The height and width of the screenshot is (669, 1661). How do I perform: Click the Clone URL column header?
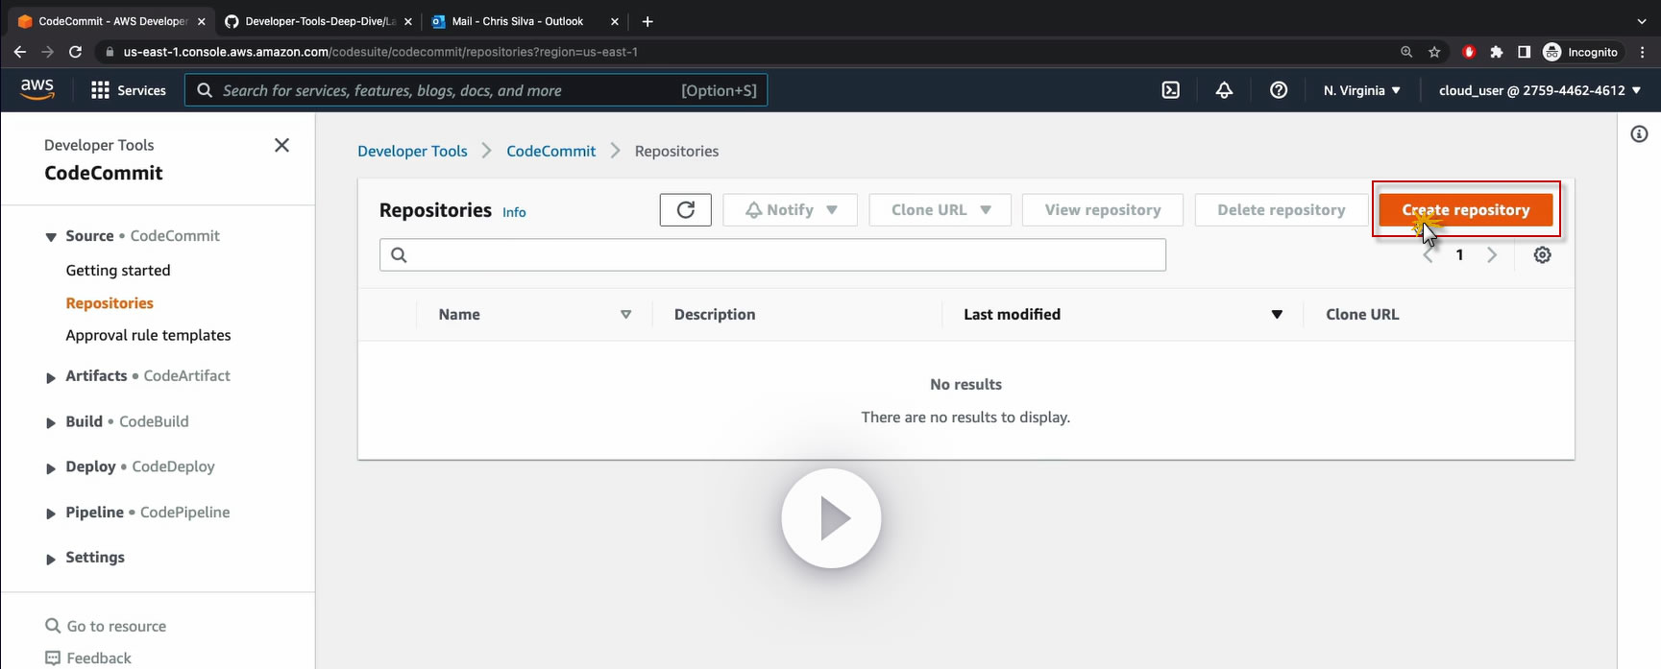tap(1362, 315)
